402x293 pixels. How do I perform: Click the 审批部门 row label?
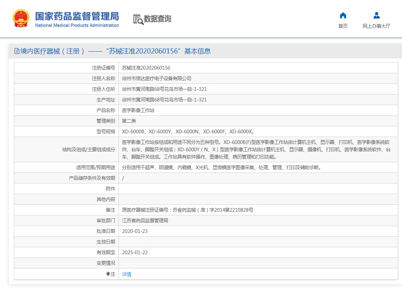[x=106, y=220]
